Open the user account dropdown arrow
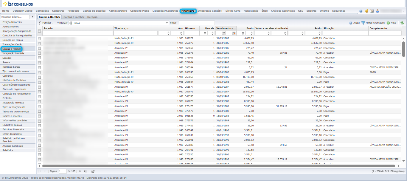Image resolution: width=407 pixels, height=181 pixels. [x=403, y=11]
